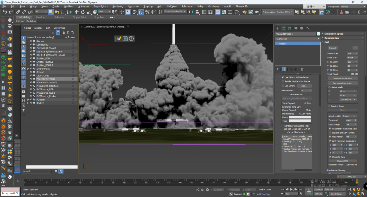367x197 pixels.
Task: Toggle the Angle Snap icon
Action: (x=141, y=12)
